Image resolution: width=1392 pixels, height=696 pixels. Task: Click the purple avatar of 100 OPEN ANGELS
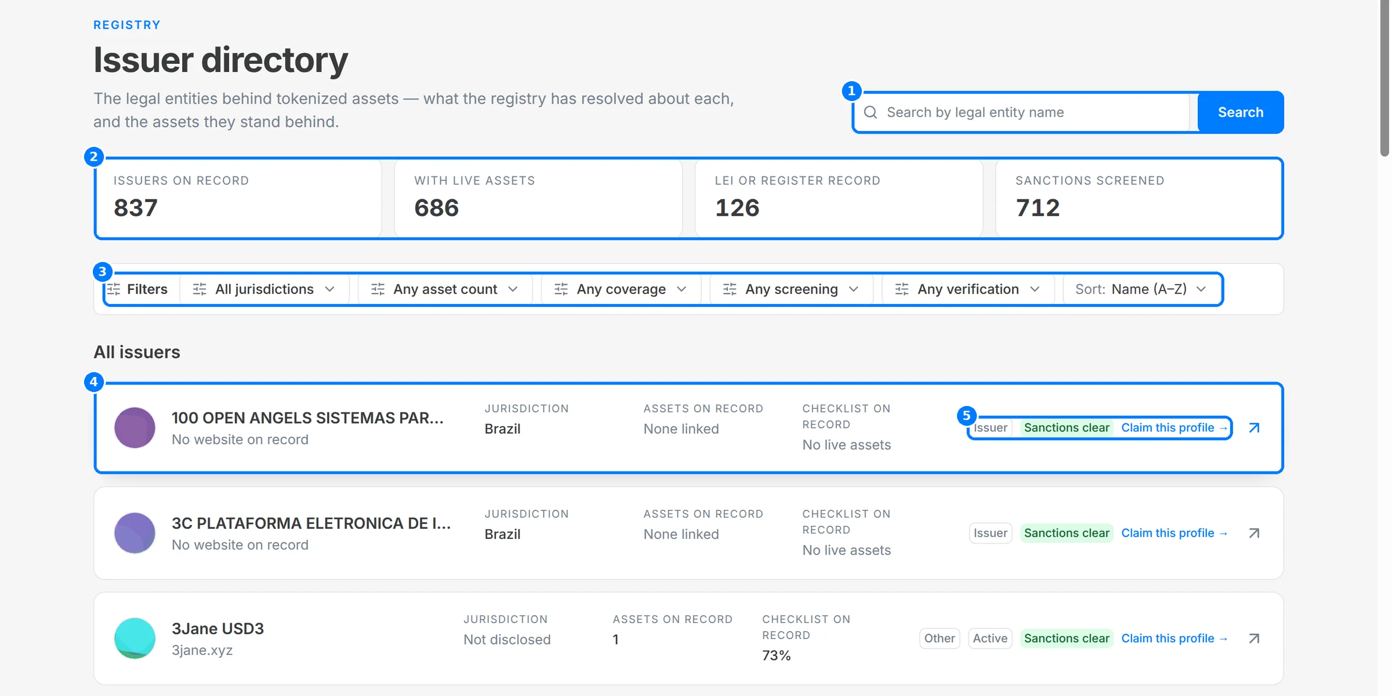pos(135,428)
